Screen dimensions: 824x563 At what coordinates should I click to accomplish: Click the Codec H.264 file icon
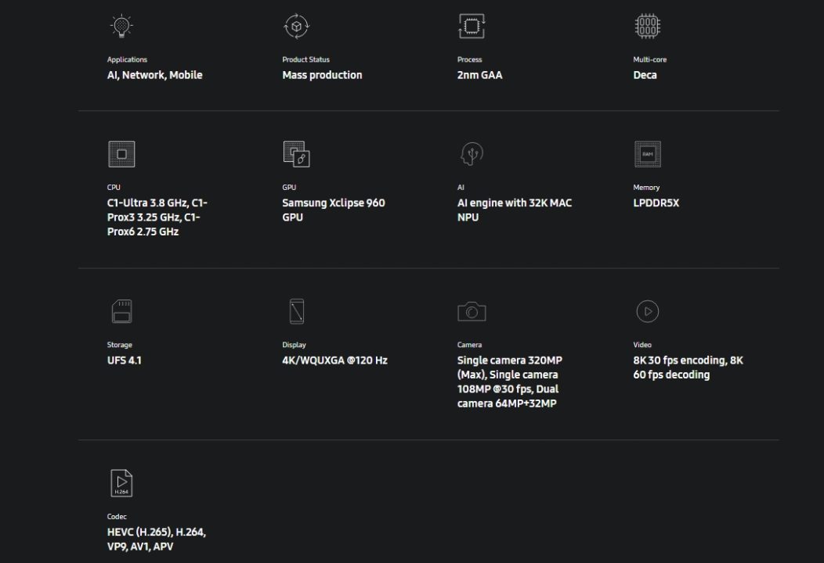coord(121,483)
